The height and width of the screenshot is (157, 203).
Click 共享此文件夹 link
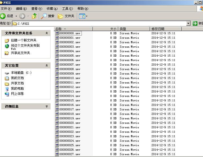[x=20, y=53]
